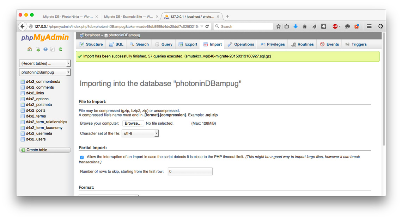Image resolution: width=402 pixels, height=219 pixels.
Task: Bookmark this page with the star icon
Action: click(x=279, y=26)
